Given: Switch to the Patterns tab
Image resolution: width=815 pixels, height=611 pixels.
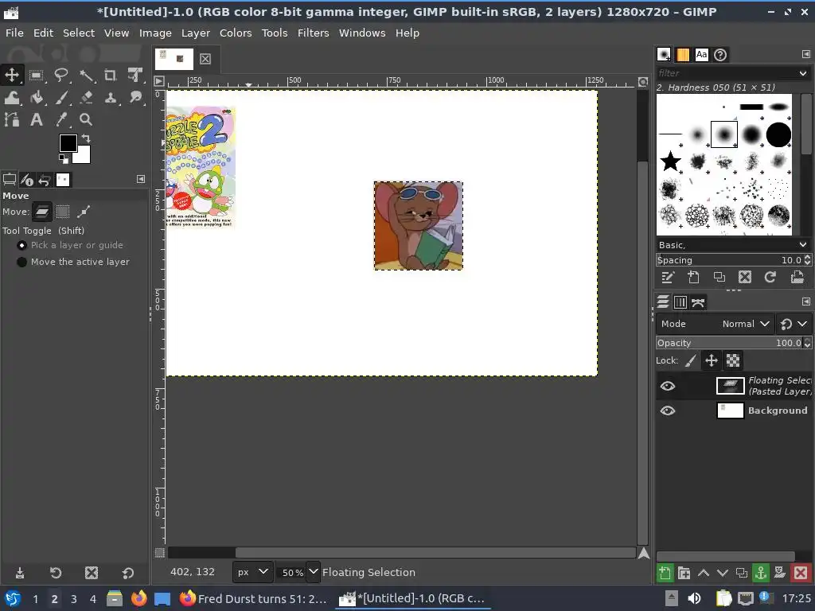Looking at the screenshot, I should [682, 55].
